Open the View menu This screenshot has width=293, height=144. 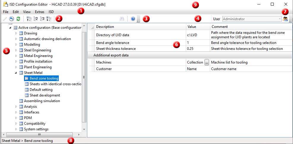click(27, 12)
